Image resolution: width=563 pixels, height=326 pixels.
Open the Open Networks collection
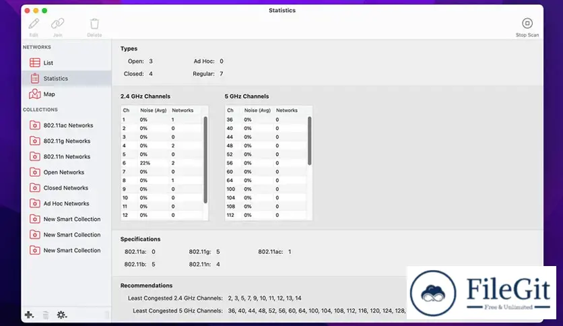point(67,172)
